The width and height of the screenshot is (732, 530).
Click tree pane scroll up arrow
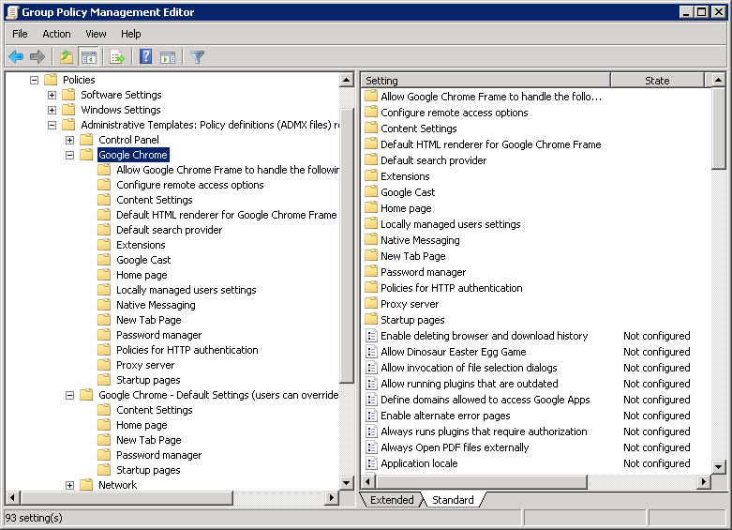346,80
